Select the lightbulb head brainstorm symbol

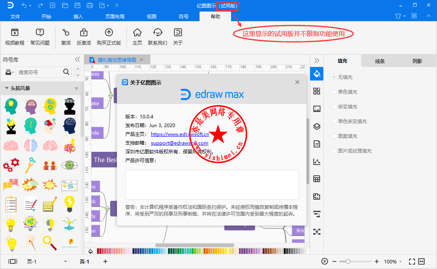click(11, 106)
